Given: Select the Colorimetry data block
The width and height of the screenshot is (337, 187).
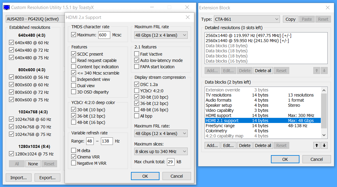Looking at the screenshot, I should pyautogui.click(x=263, y=131).
